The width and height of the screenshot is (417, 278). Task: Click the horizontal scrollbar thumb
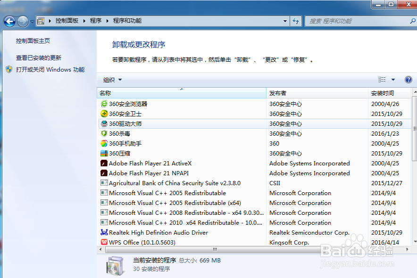click(215, 249)
